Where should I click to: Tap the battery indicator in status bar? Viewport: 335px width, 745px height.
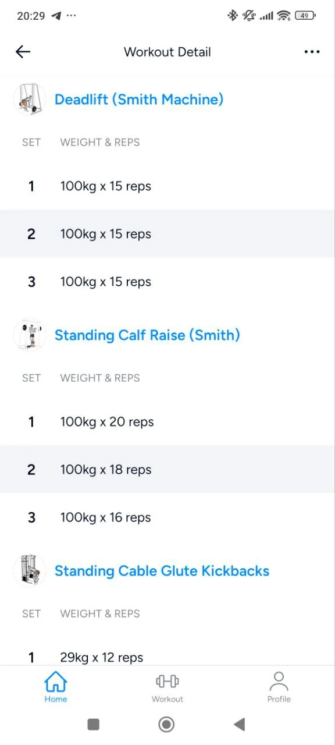coord(305,16)
